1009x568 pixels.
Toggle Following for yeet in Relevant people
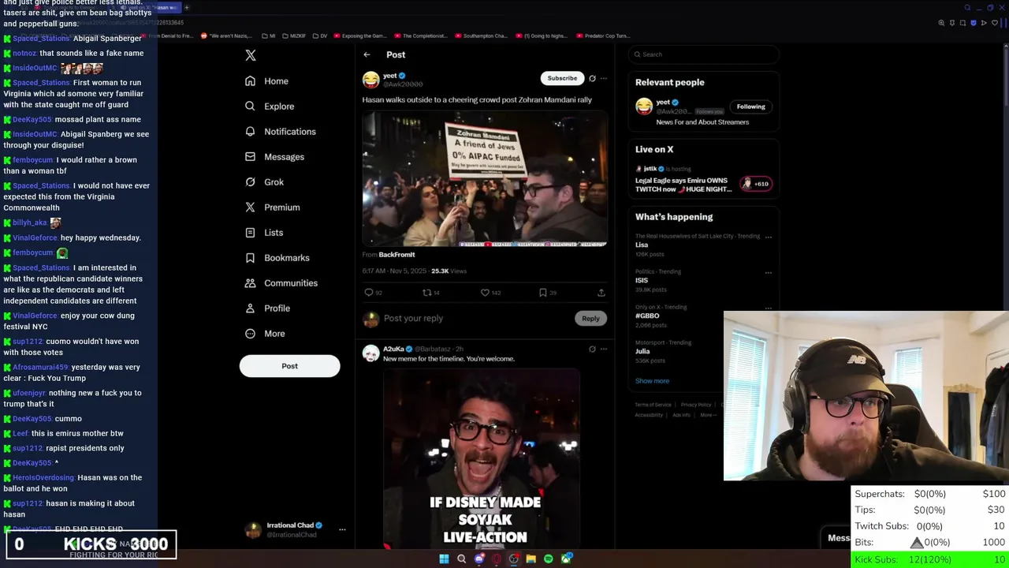point(750,106)
